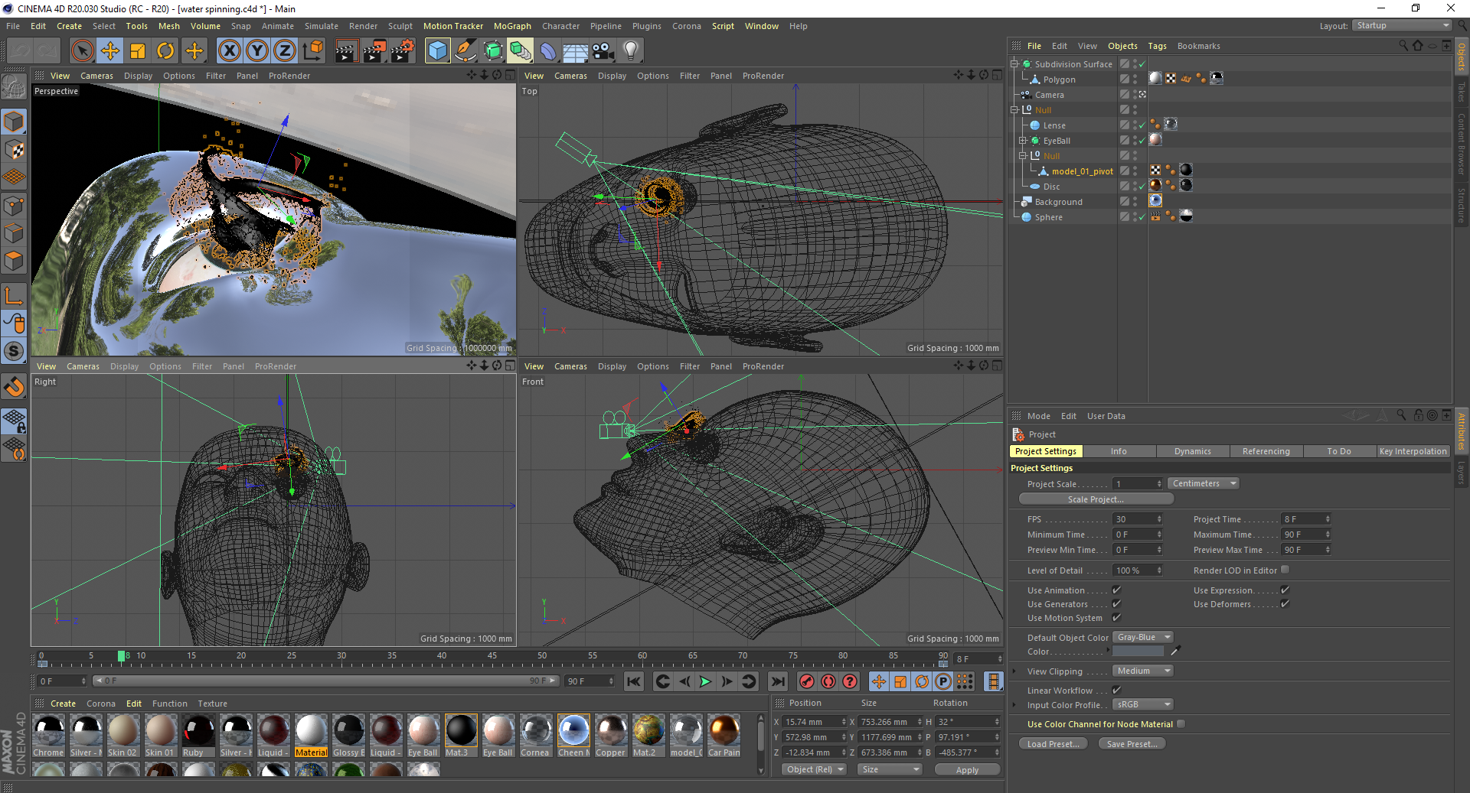Click the Scale Project button
This screenshot has height=793, width=1470.
click(1096, 499)
